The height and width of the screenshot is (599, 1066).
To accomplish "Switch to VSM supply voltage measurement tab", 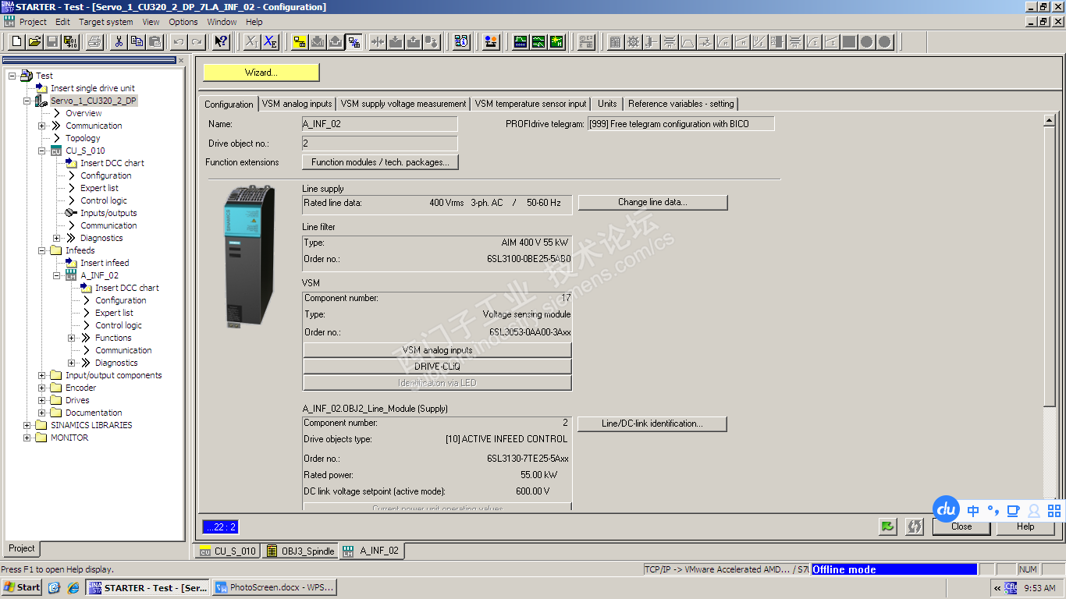I will click(403, 104).
